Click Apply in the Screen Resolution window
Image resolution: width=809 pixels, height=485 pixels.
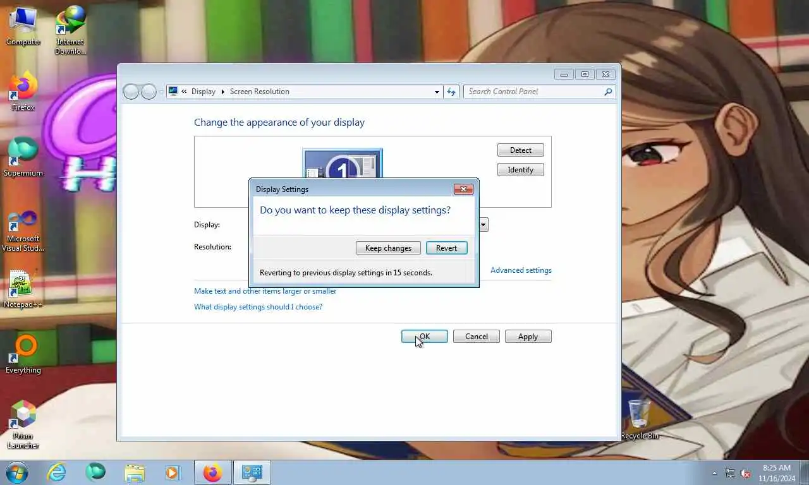tap(528, 337)
